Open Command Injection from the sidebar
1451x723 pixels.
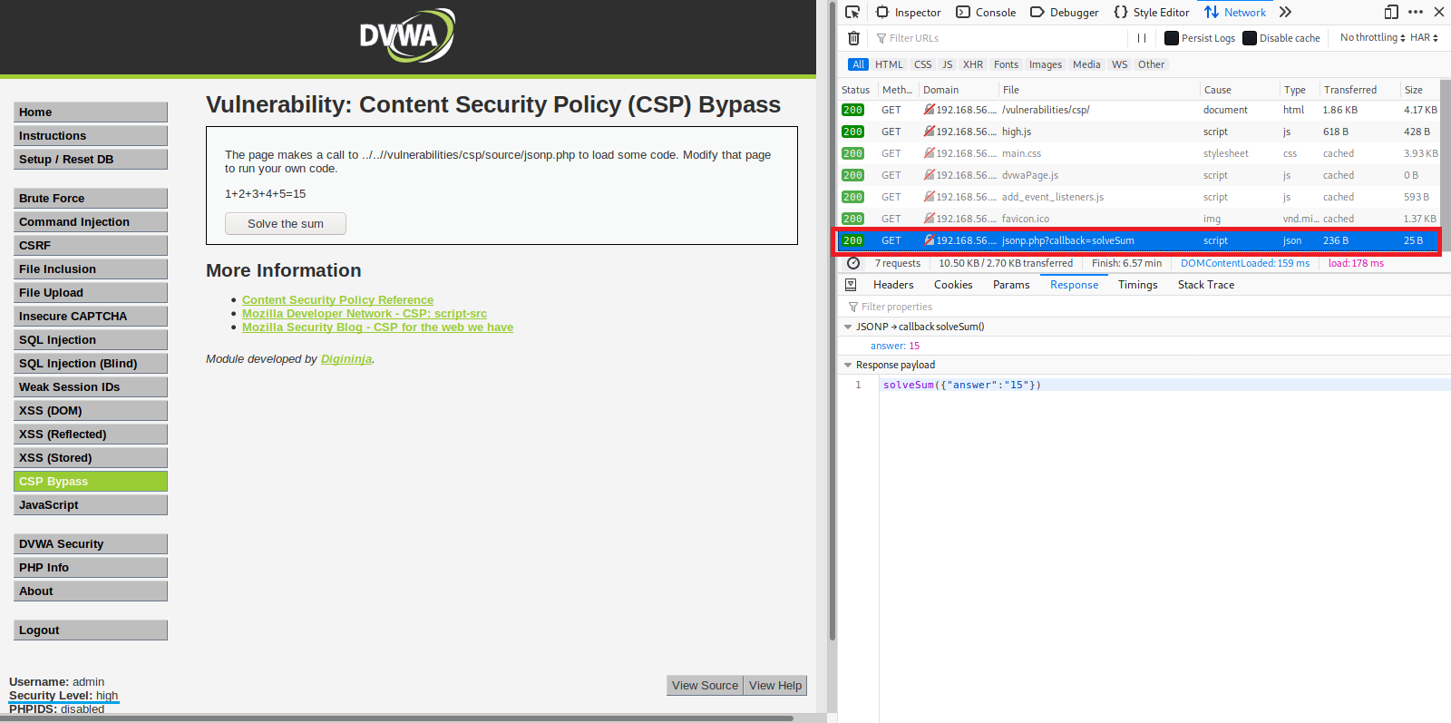pos(91,222)
